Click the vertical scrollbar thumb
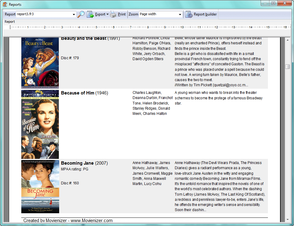 (x=287, y=67)
